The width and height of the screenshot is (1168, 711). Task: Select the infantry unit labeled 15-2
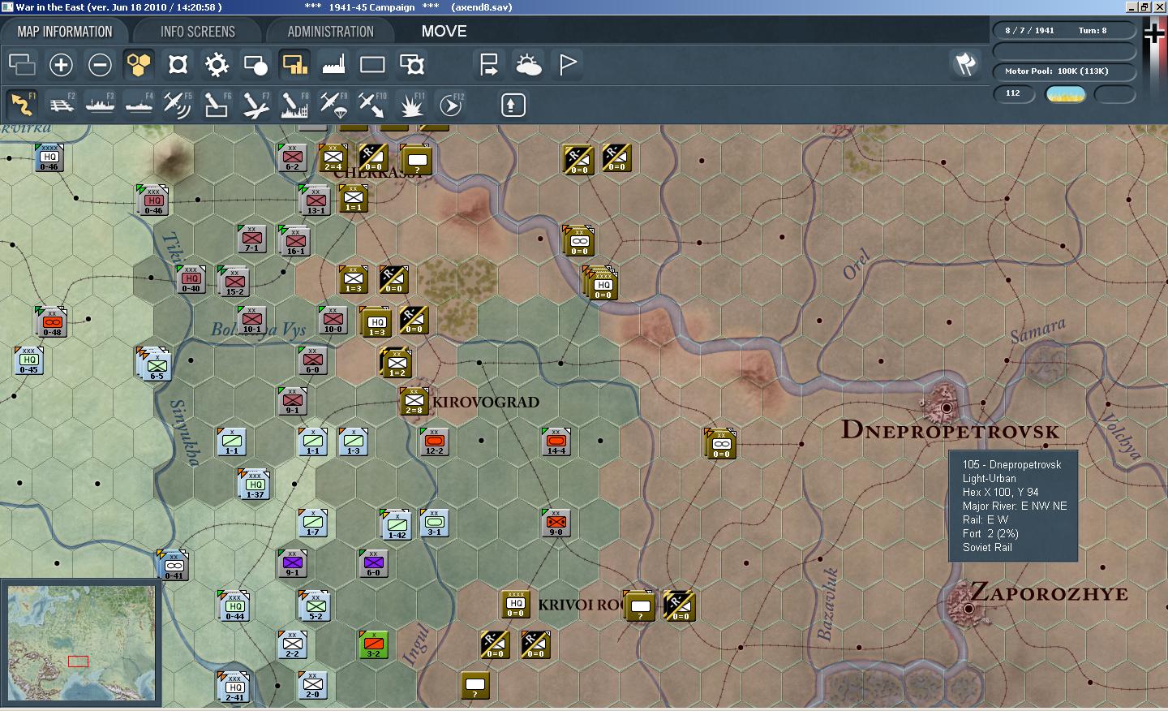point(234,282)
